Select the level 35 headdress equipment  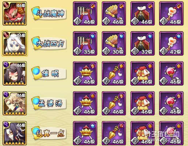coord(85,43)
